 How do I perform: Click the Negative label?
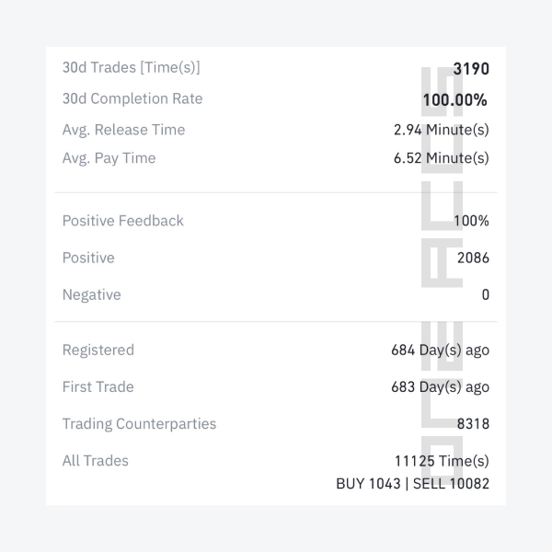pyautogui.click(x=91, y=295)
